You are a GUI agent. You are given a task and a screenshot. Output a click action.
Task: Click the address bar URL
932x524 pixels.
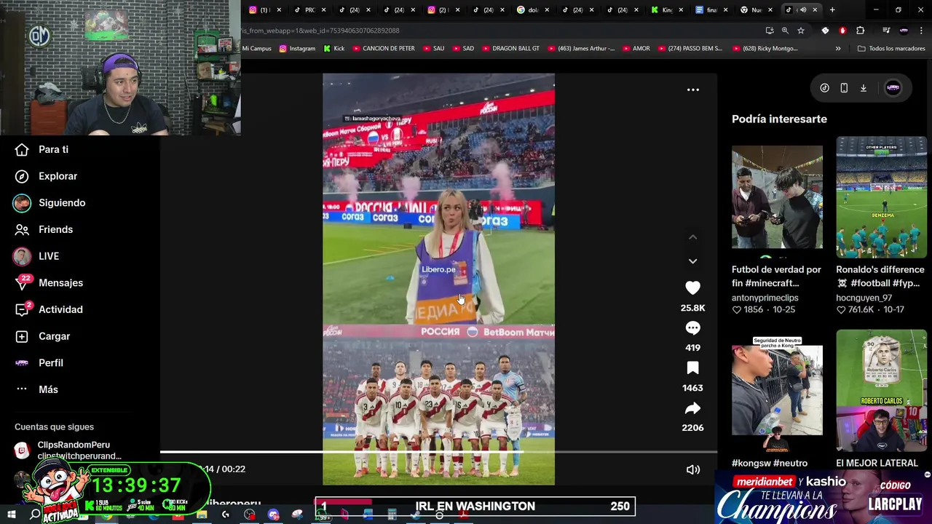click(321, 31)
